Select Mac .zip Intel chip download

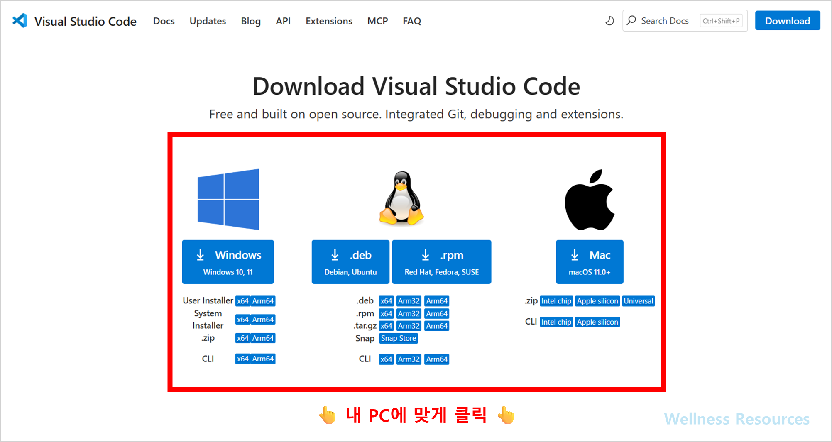tap(556, 301)
